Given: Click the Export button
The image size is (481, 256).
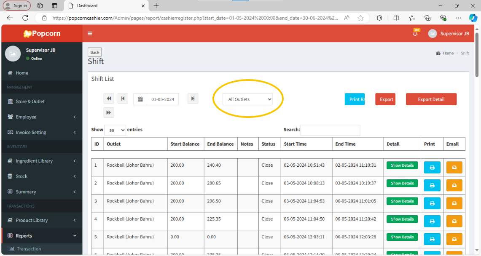Looking at the screenshot, I should pos(385,99).
